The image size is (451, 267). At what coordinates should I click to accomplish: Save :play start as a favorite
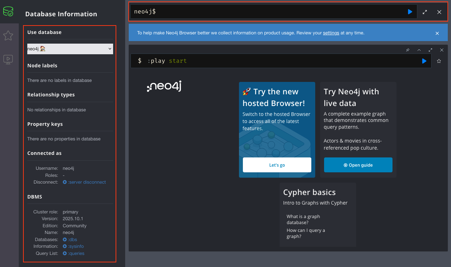click(439, 61)
